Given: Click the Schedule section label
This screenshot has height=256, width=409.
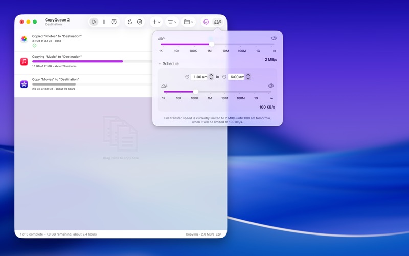Looking at the screenshot, I should 171,63.
